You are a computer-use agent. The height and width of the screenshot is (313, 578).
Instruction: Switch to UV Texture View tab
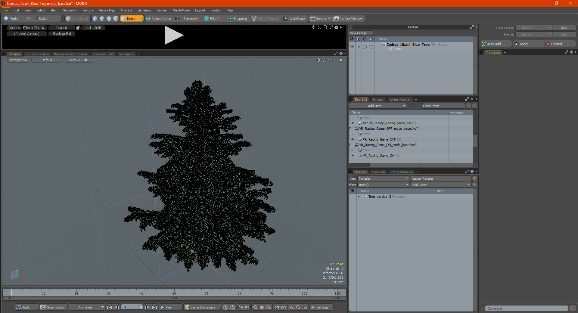coord(37,54)
